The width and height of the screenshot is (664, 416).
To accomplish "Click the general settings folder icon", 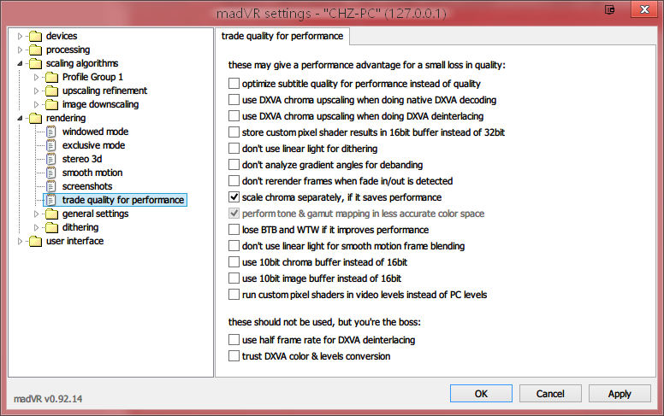I will click(x=51, y=214).
